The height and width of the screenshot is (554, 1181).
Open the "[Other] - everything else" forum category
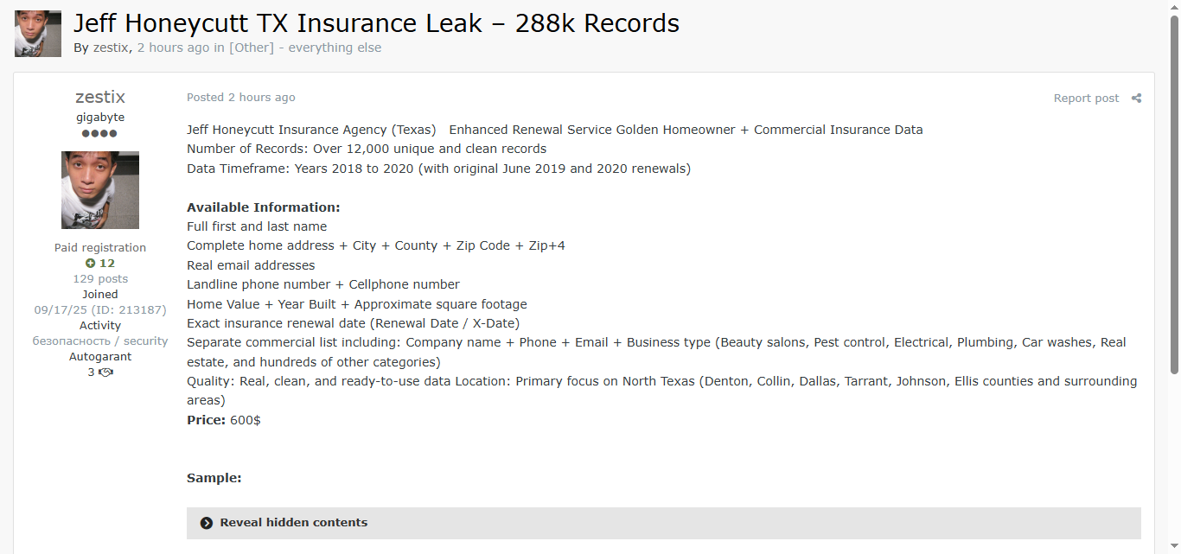305,48
